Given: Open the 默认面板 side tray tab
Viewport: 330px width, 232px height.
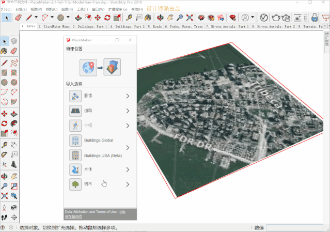Looking at the screenshot, I should tap(327, 42).
